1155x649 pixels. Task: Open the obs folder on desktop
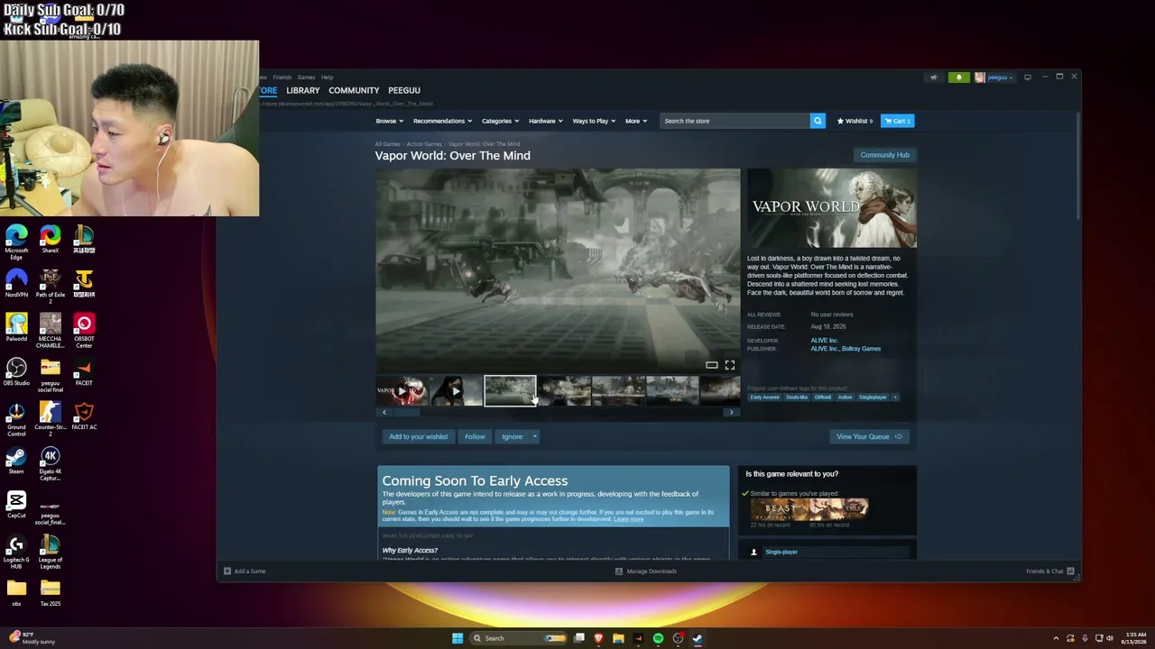point(16,593)
